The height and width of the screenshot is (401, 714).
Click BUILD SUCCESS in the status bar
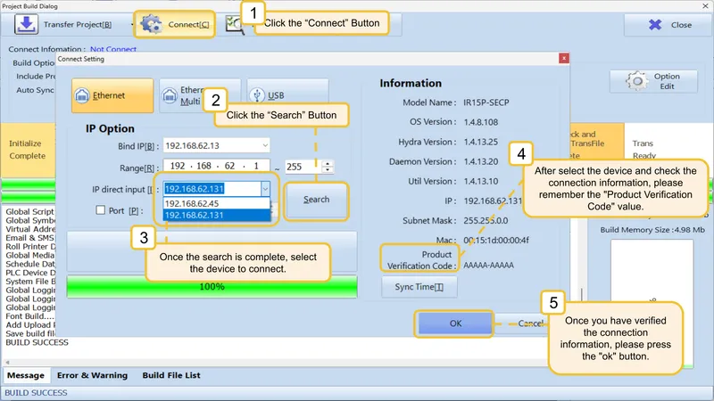point(36,393)
